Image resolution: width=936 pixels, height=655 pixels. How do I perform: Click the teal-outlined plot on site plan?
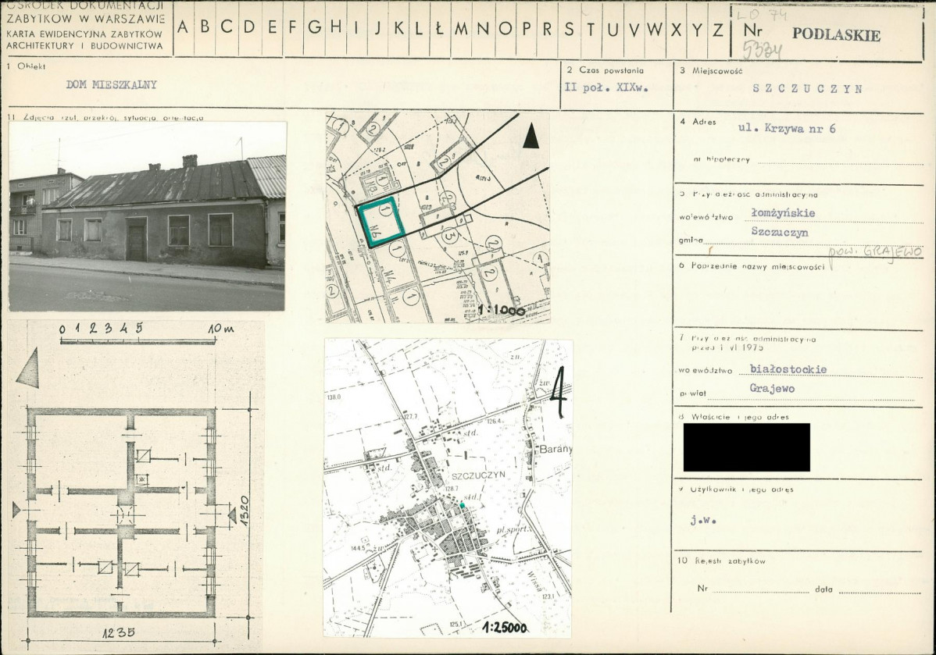380,226
